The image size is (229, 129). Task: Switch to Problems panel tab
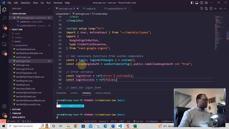coord(61,93)
